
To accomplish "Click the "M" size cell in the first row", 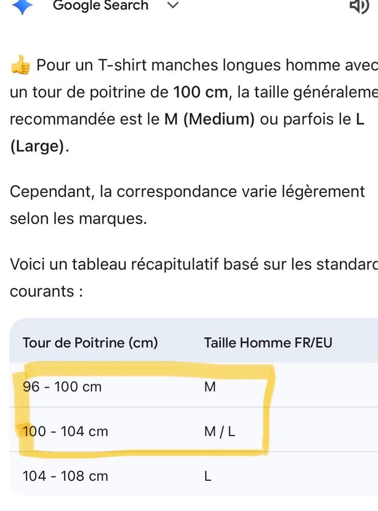I will 210,387.
